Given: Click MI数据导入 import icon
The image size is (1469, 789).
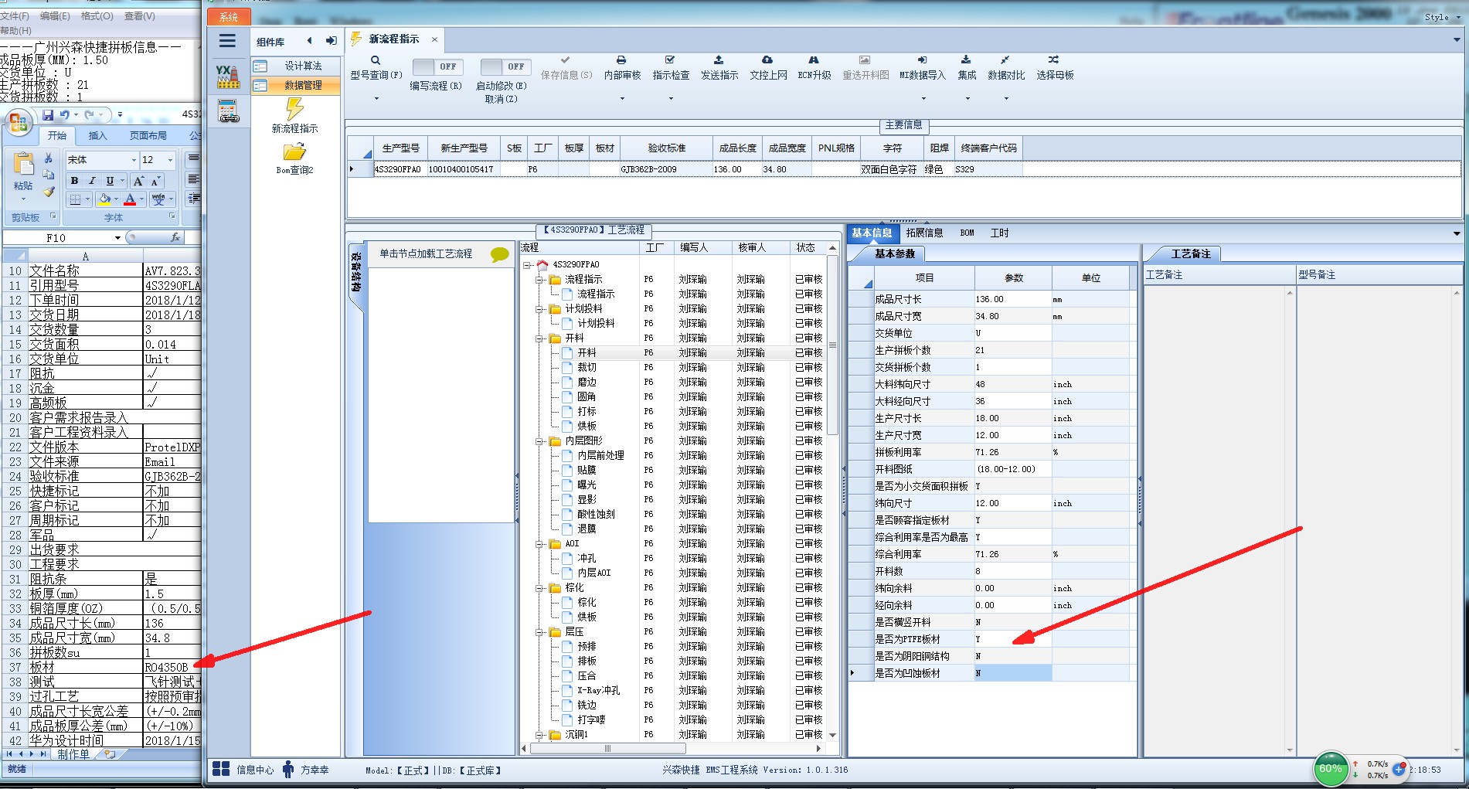Looking at the screenshot, I should coord(922,60).
